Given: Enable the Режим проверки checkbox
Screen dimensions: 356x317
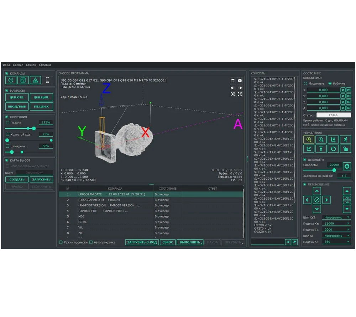Looking at the screenshot, I should (x=61, y=242).
